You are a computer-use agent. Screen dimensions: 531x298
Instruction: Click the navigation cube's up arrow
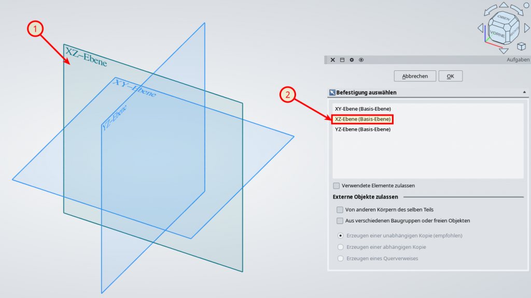coord(503,6)
